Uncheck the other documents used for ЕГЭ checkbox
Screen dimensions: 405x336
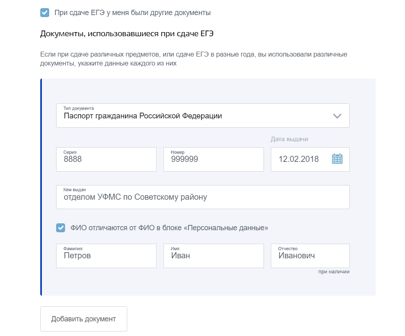(45, 12)
